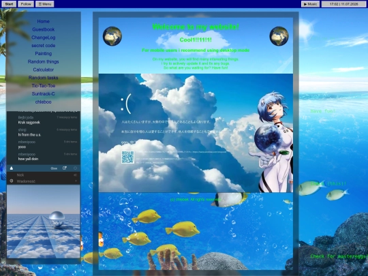
Task: Open chat in popout window icon
Action: (x=65, y=168)
